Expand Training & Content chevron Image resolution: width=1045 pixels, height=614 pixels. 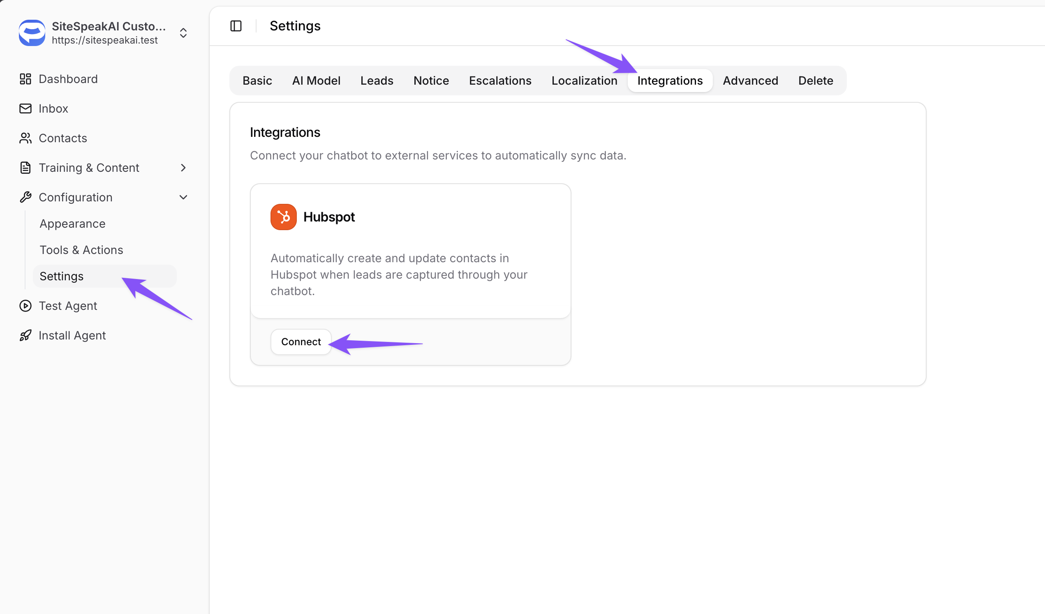[x=183, y=168]
